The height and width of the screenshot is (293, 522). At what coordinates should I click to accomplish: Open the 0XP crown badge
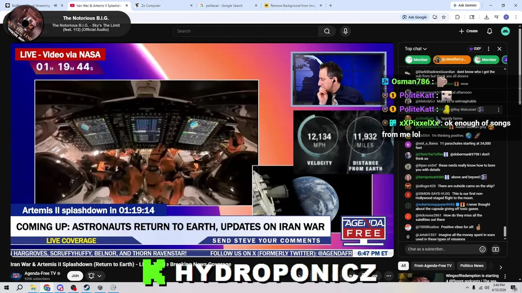coord(476,49)
